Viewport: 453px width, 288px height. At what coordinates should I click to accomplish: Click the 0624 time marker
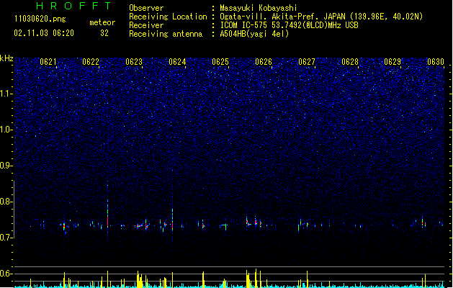click(177, 62)
